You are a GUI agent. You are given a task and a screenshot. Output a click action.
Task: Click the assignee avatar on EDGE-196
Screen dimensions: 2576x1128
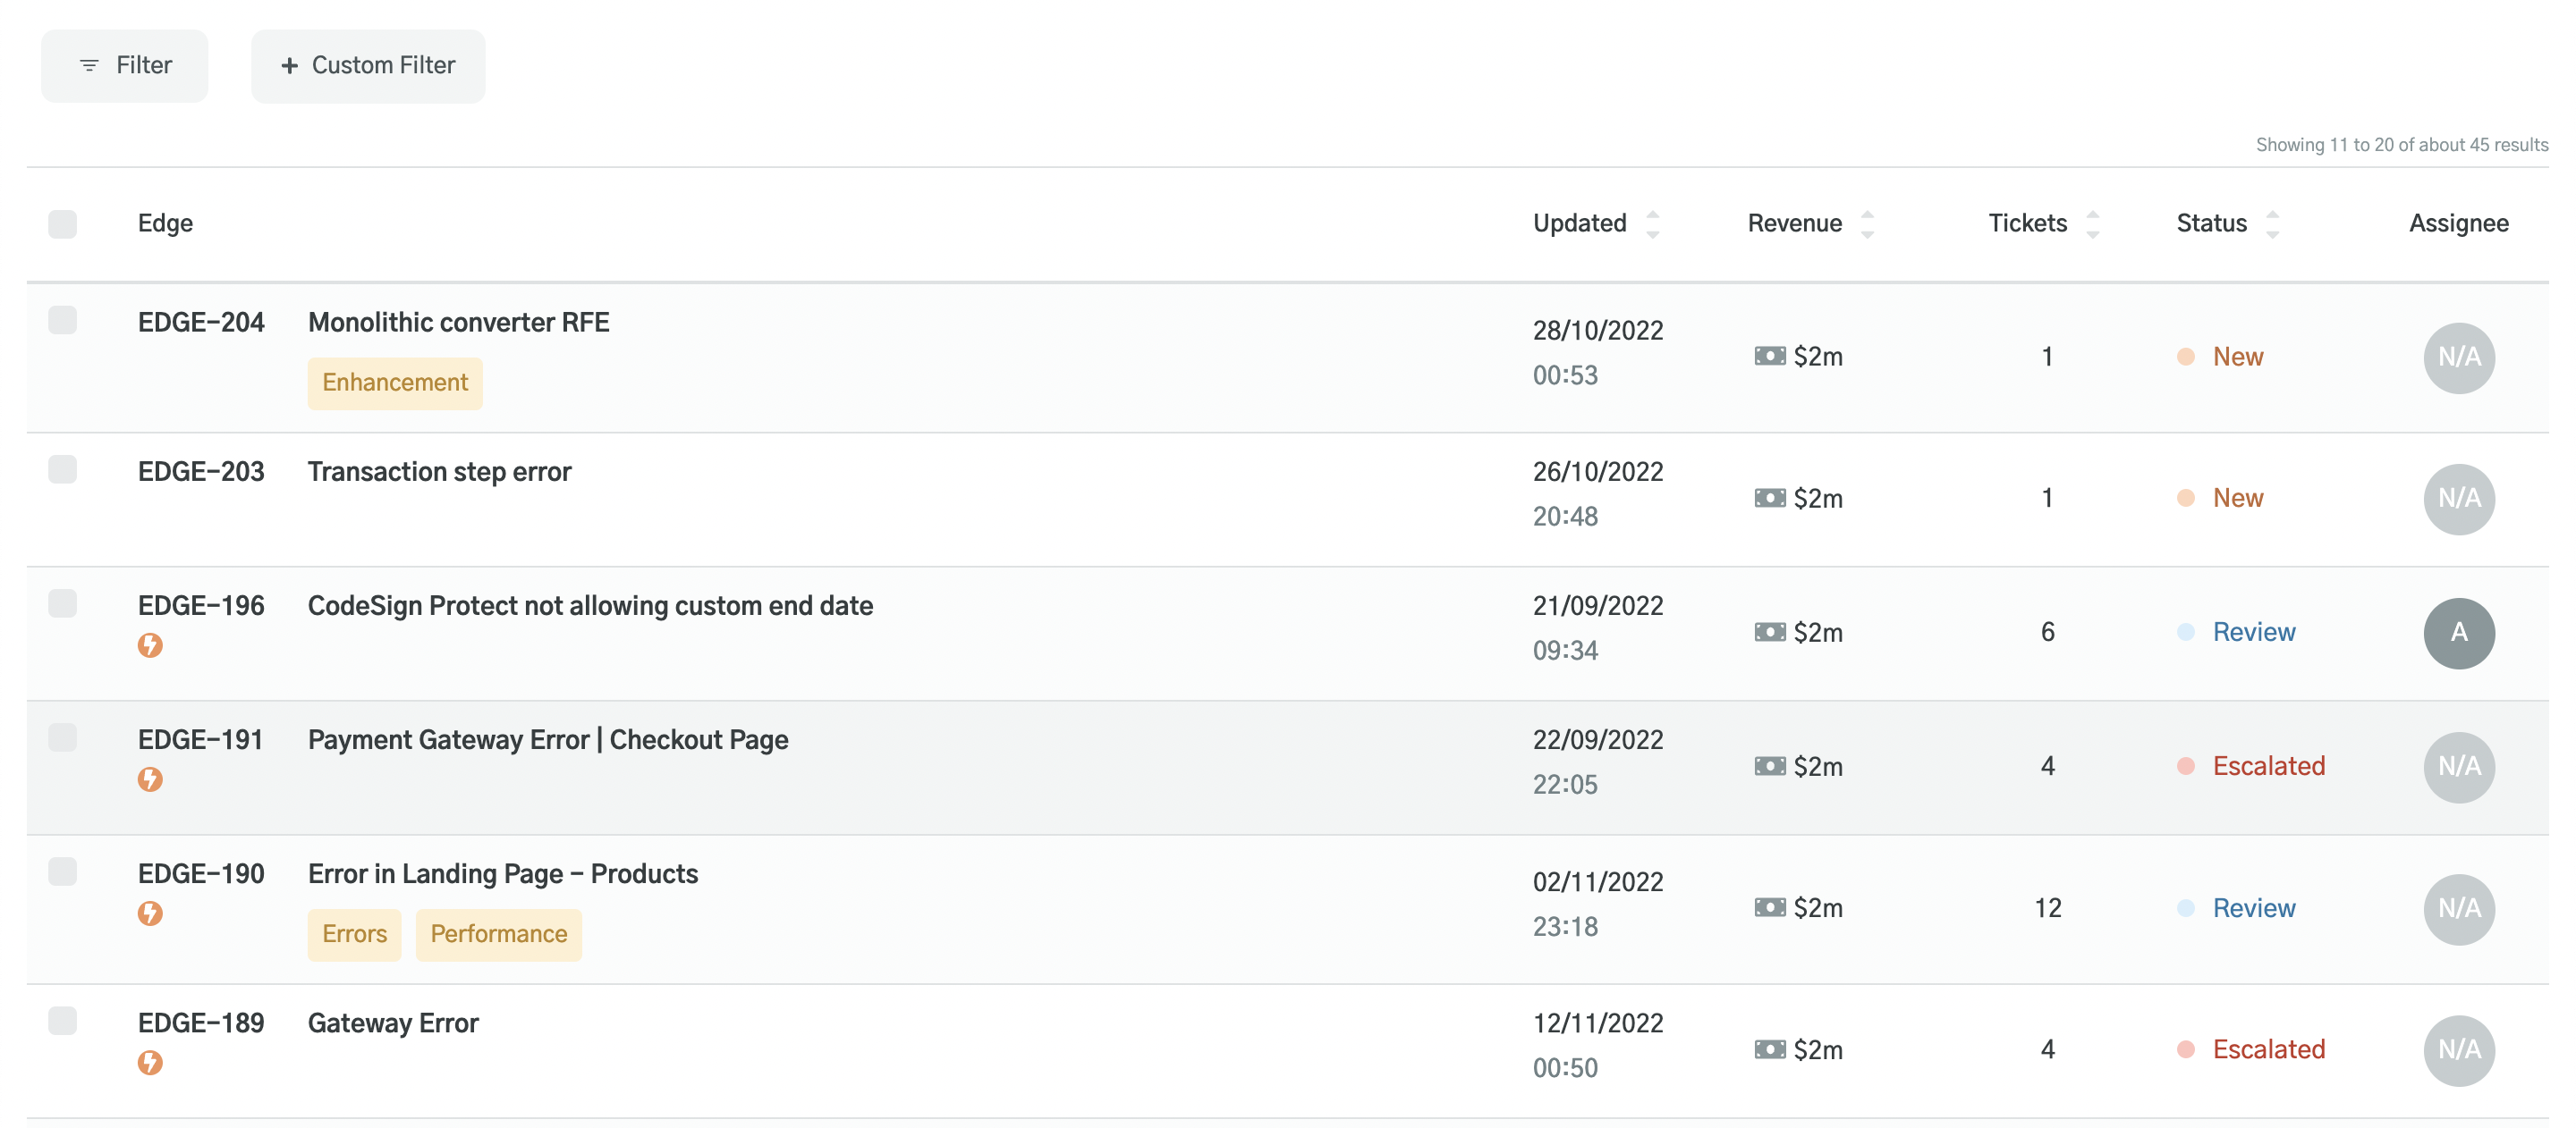click(2459, 631)
